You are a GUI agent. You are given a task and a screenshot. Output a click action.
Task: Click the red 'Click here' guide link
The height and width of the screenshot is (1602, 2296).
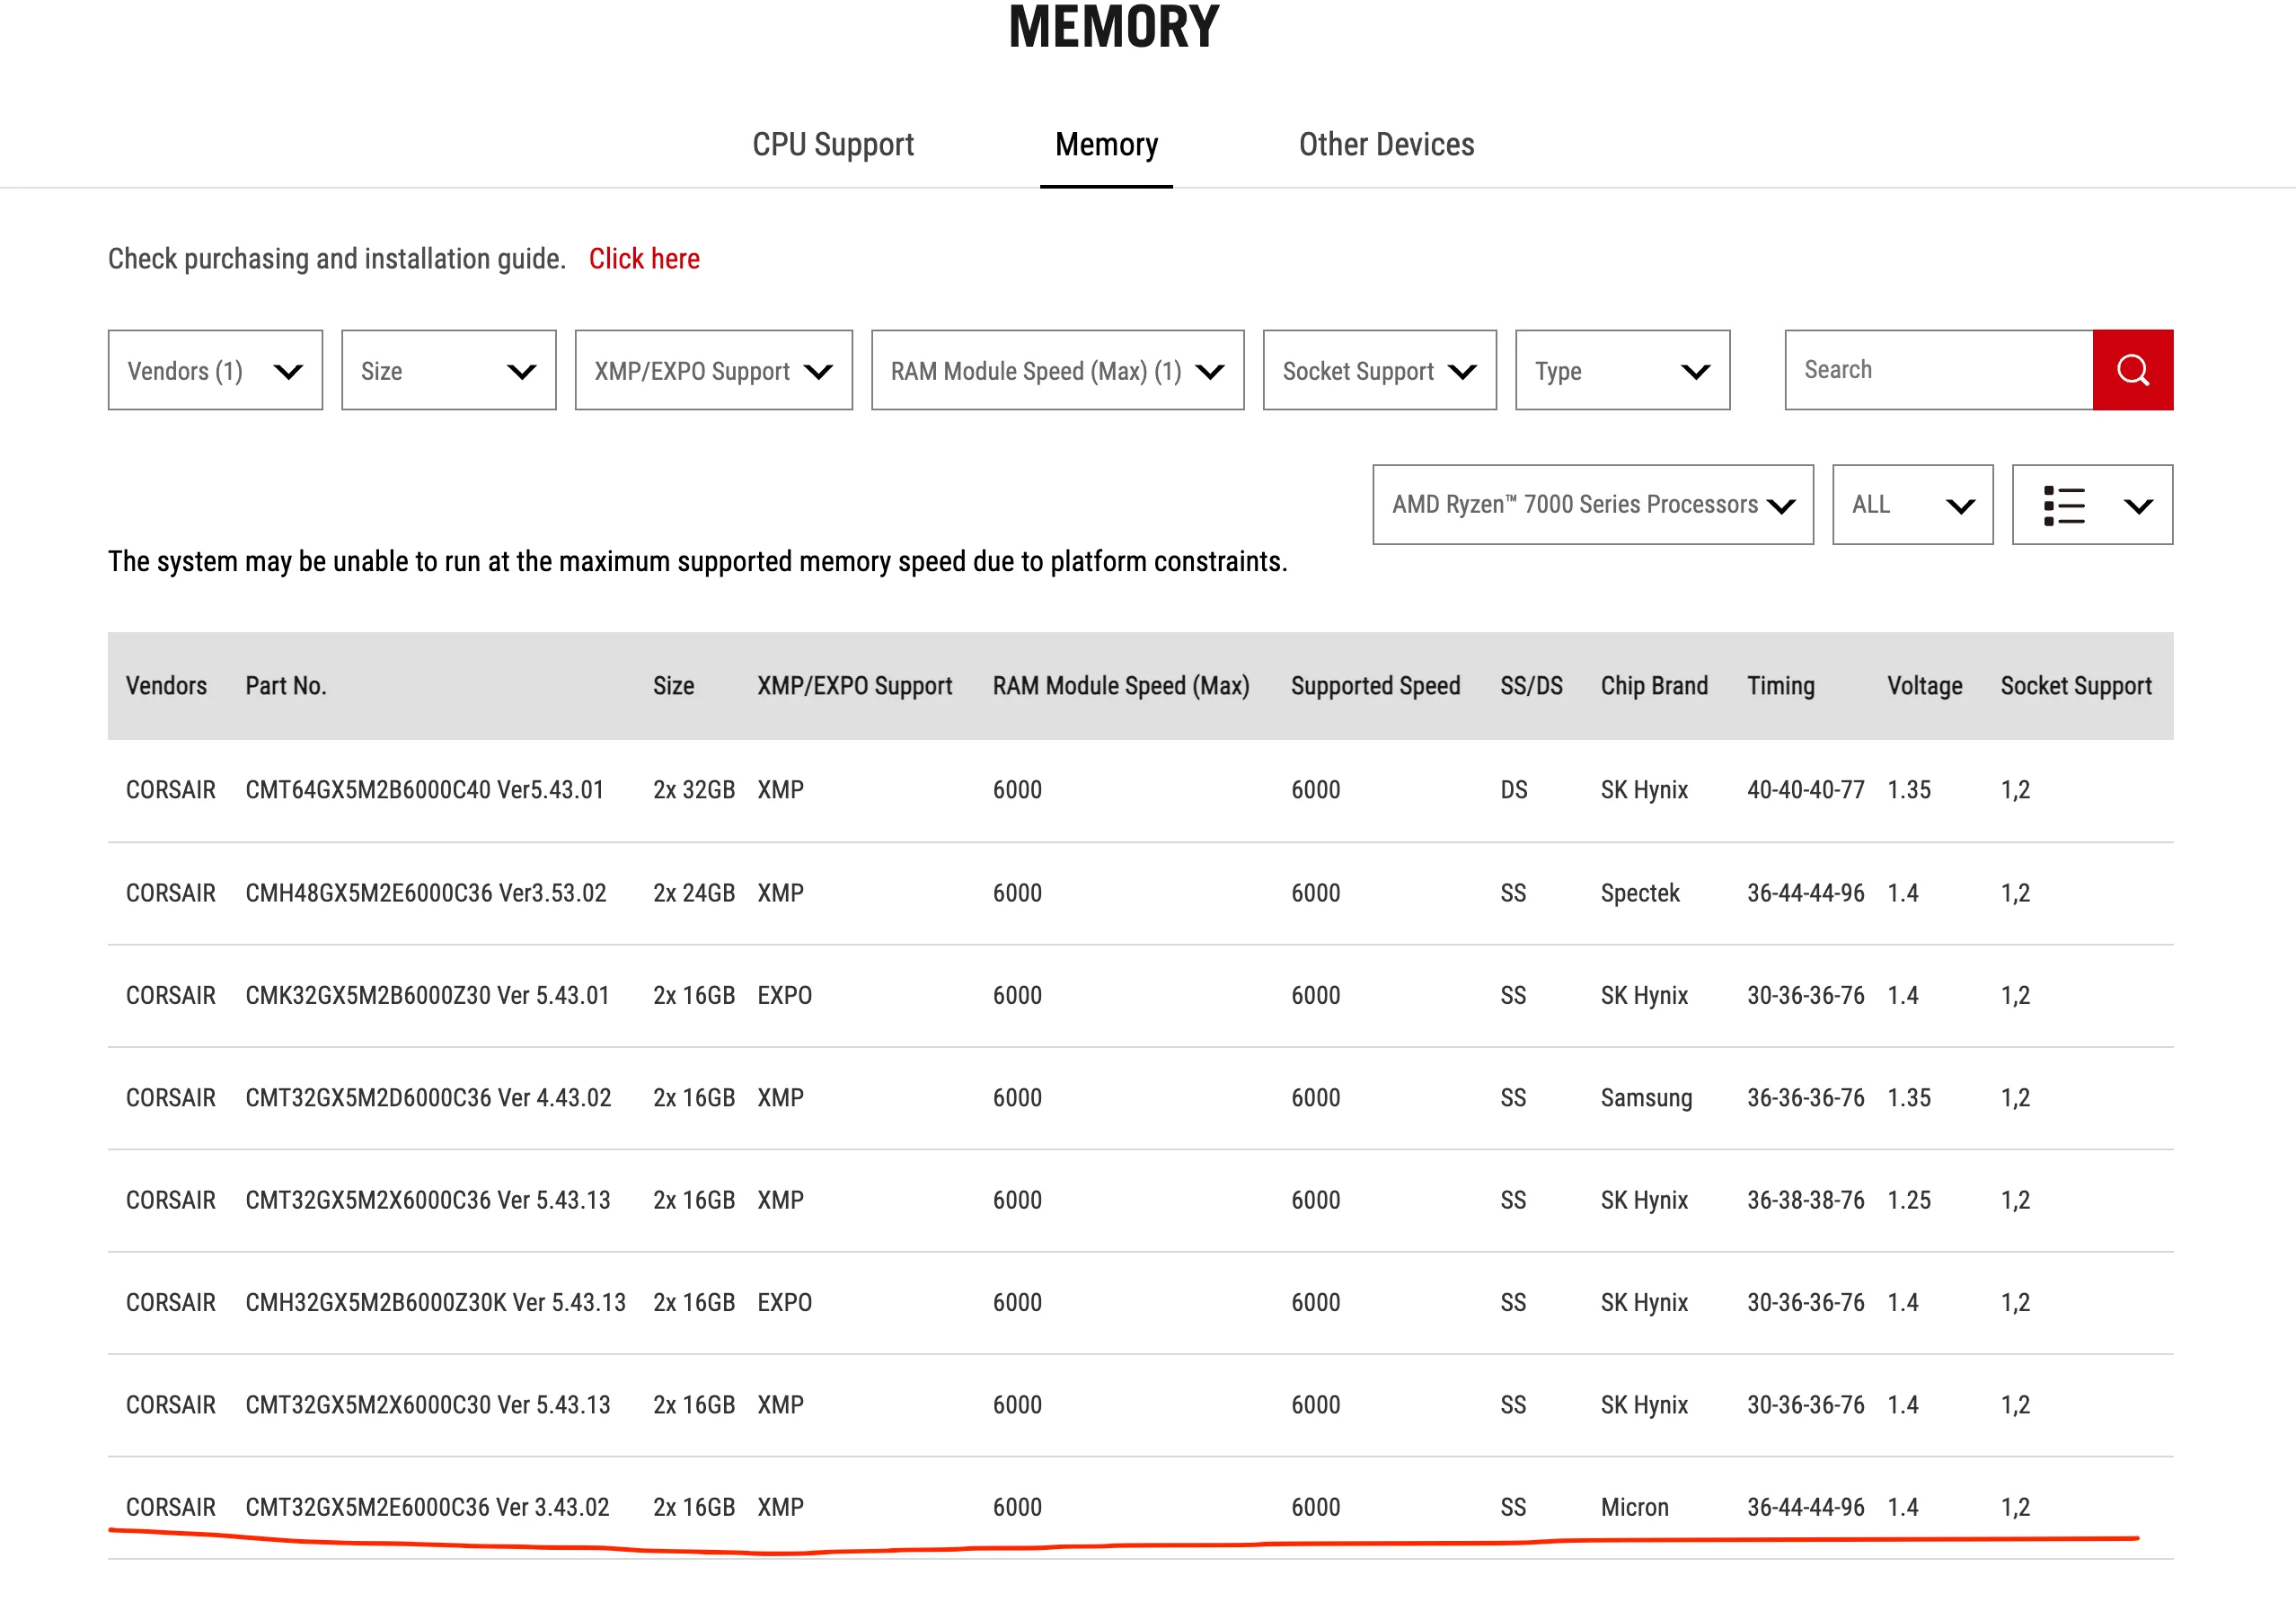tap(644, 259)
